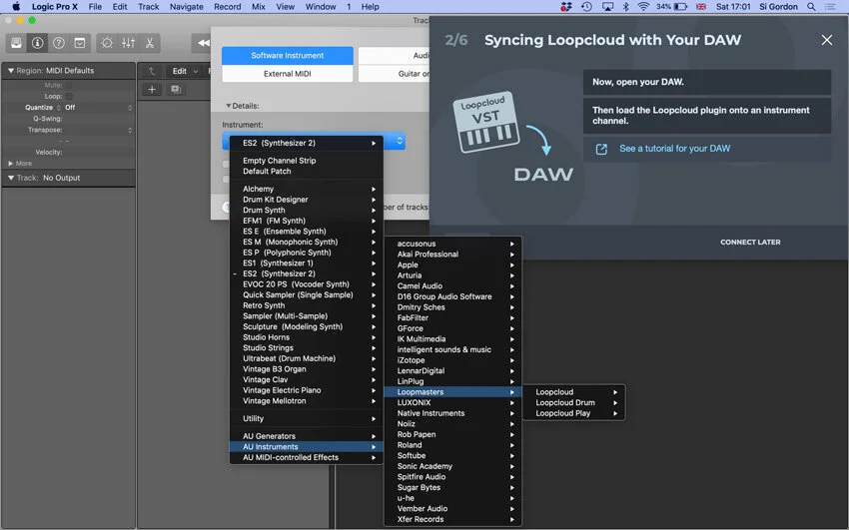Expand the Loopcloud Play submenu
849x530 pixels.
[x=574, y=413]
